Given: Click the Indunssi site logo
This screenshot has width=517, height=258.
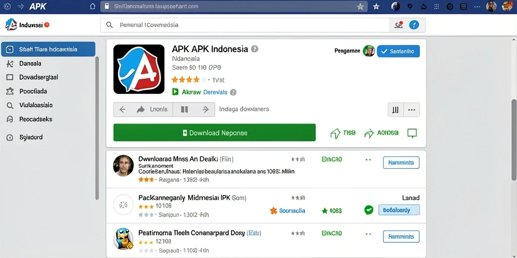Looking at the screenshot, I should 27,25.
